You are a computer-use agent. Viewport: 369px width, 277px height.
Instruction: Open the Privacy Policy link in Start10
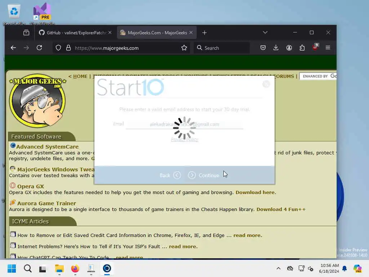coord(184,140)
